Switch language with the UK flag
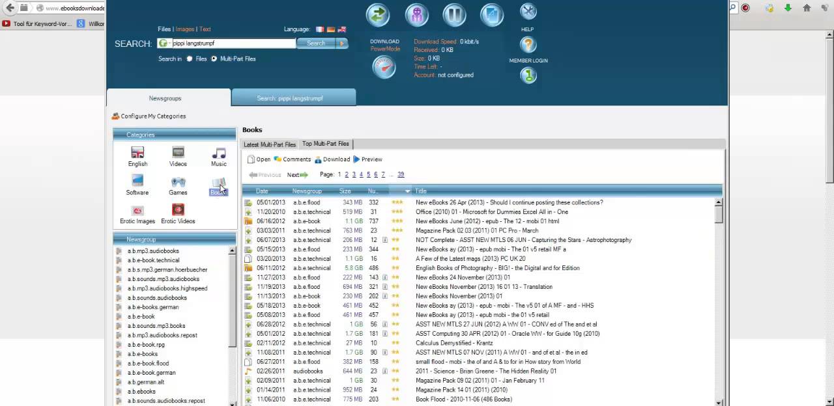The image size is (834, 406). (x=342, y=29)
